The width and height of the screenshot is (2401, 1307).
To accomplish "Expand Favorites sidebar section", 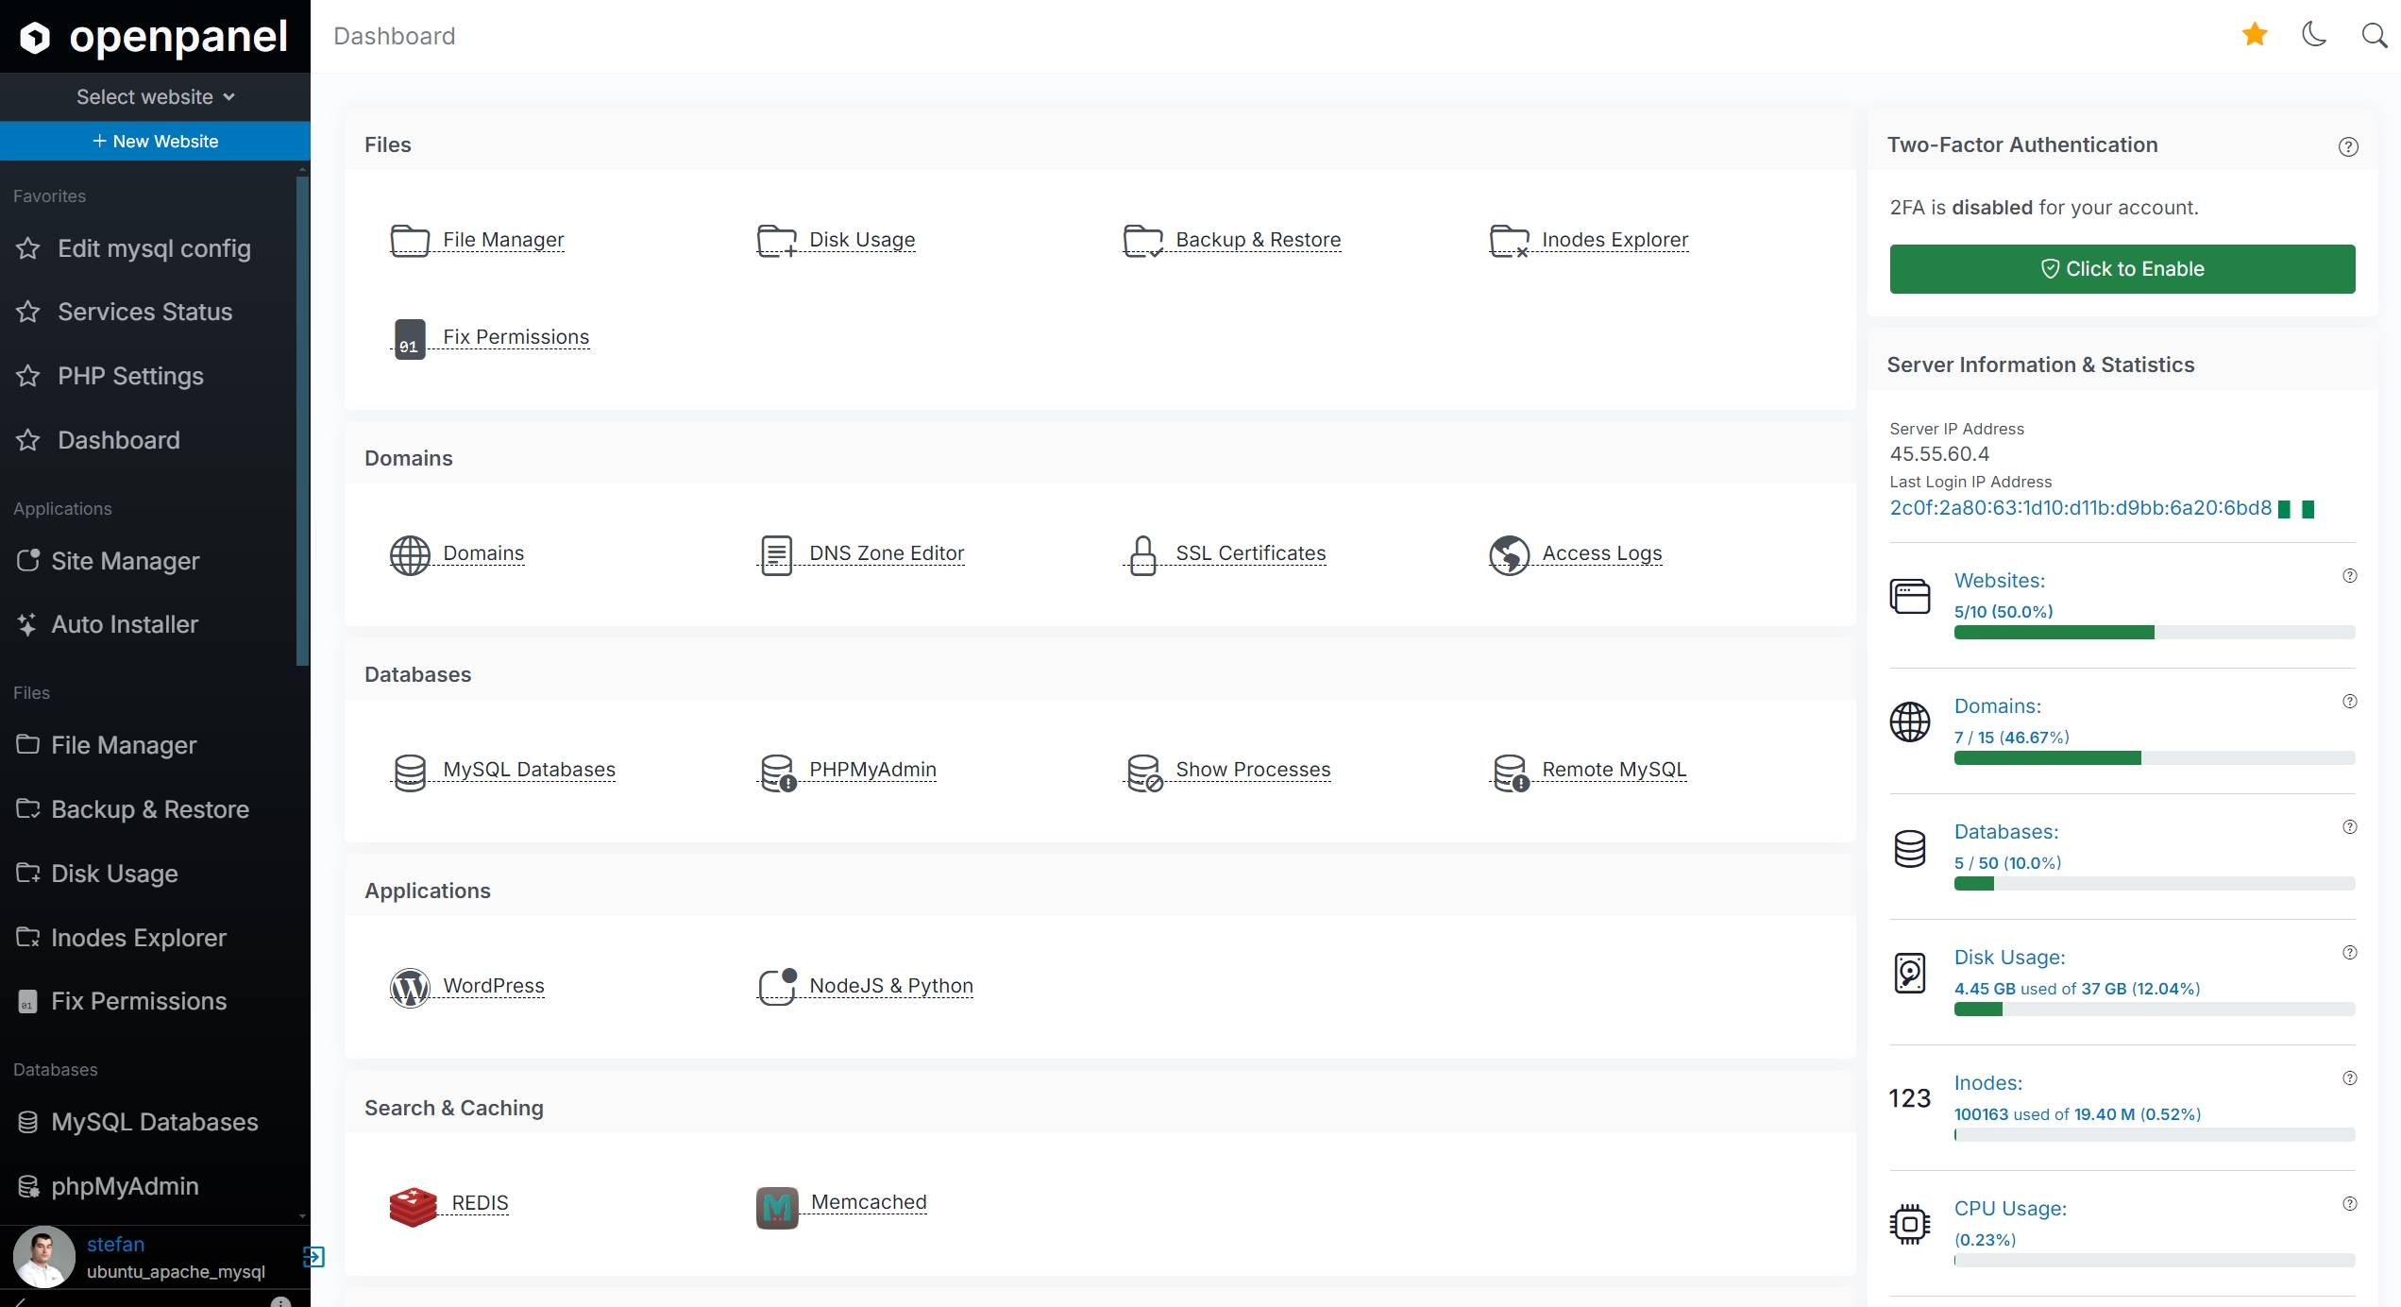I will coord(48,196).
